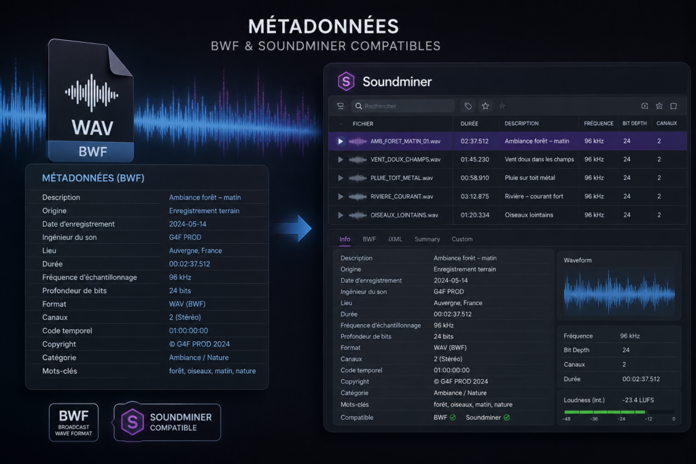
Task: Click the WAV BWF file icon
Action: pyautogui.click(x=91, y=101)
